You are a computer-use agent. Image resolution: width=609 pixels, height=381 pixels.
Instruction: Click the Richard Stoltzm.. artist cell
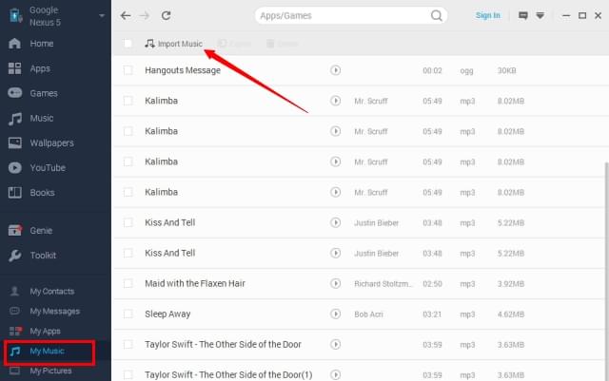click(x=383, y=284)
